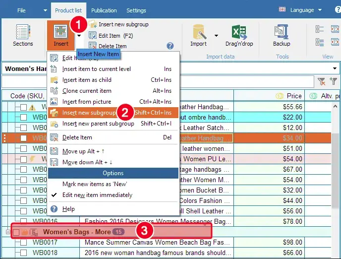Click the Import database icon
Image resolution: width=341 pixels, height=259 pixels.
pos(199,32)
